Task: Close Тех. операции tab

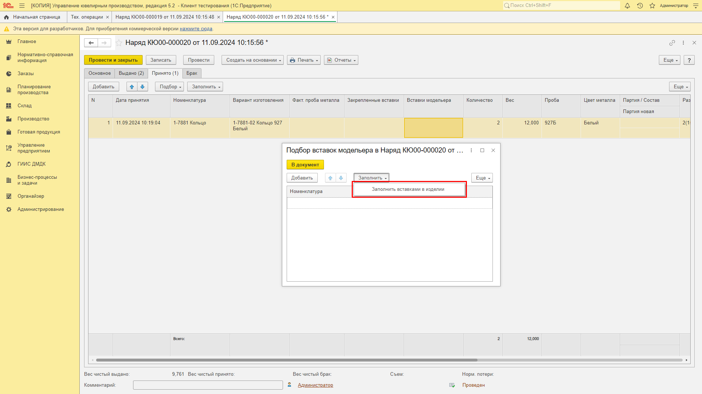Action: coord(107,17)
